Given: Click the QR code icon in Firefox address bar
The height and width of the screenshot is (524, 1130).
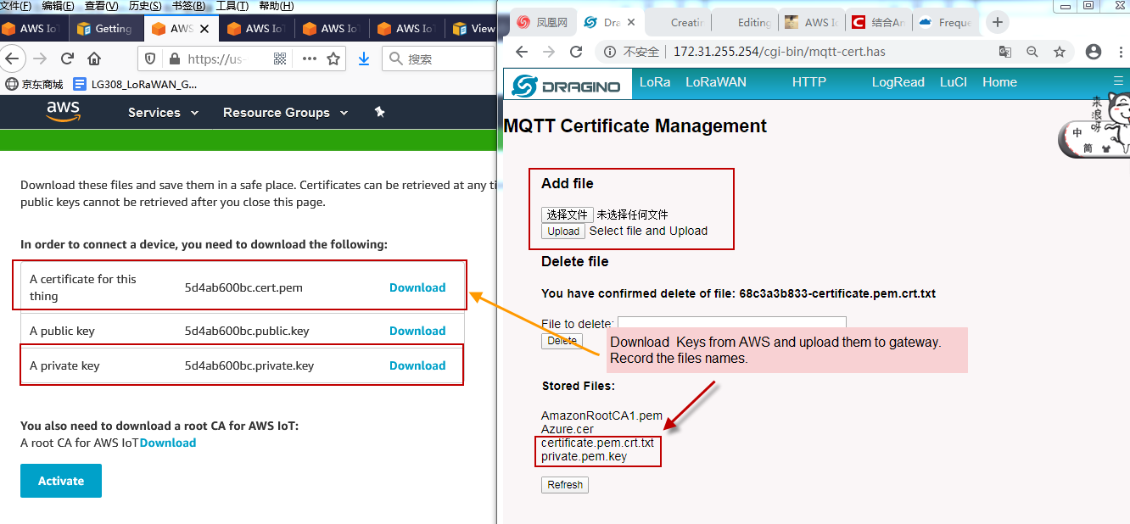Looking at the screenshot, I should click(x=280, y=59).
